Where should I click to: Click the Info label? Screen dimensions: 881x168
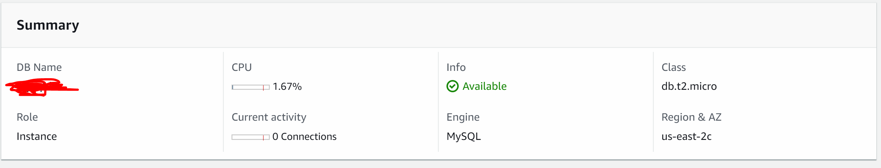[456, 67]
